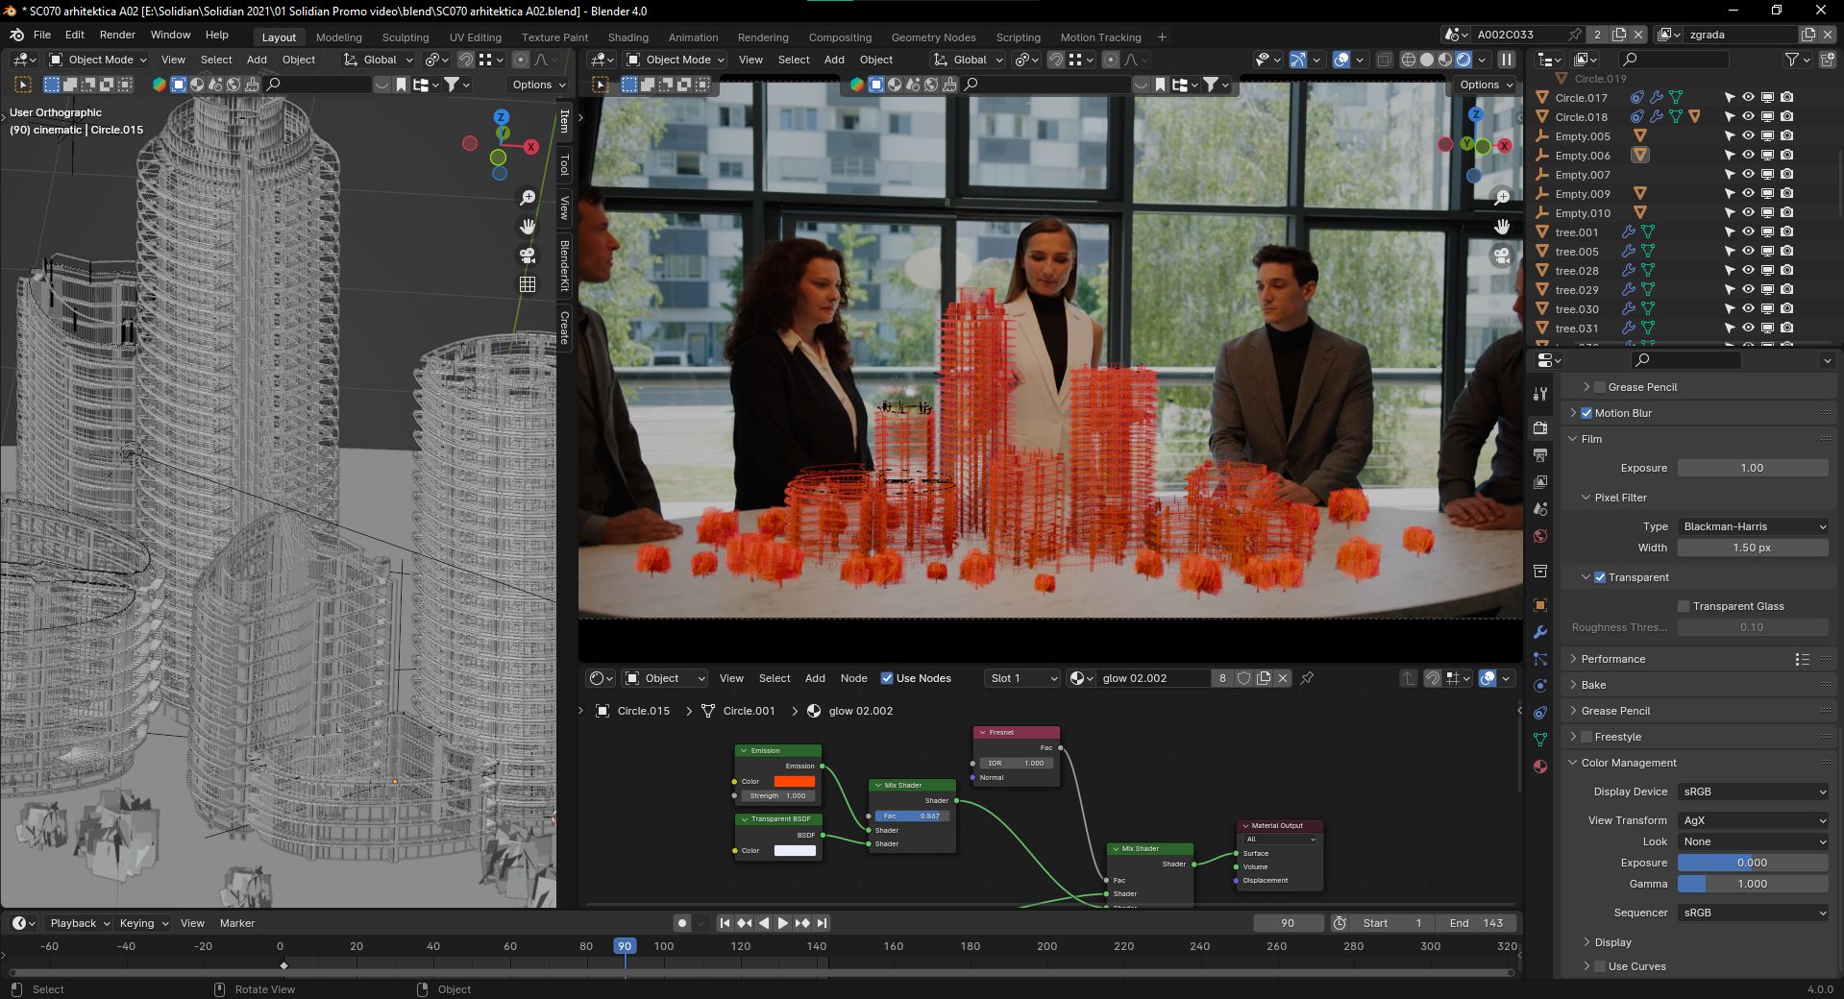Toggle Use Nodes in the node editor
Image resolution: width=1844 pixels, height=999 pixels.
887,678
